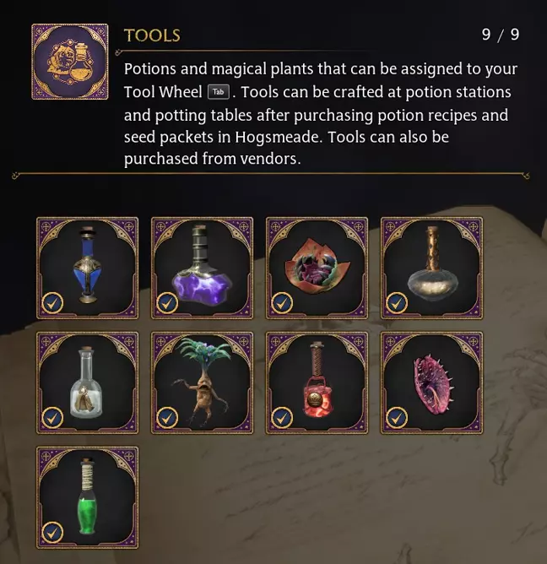The image size is (547, 564).
Task: Pick the clear Invisibility Potion bottle
Action: tap(88, 382)
